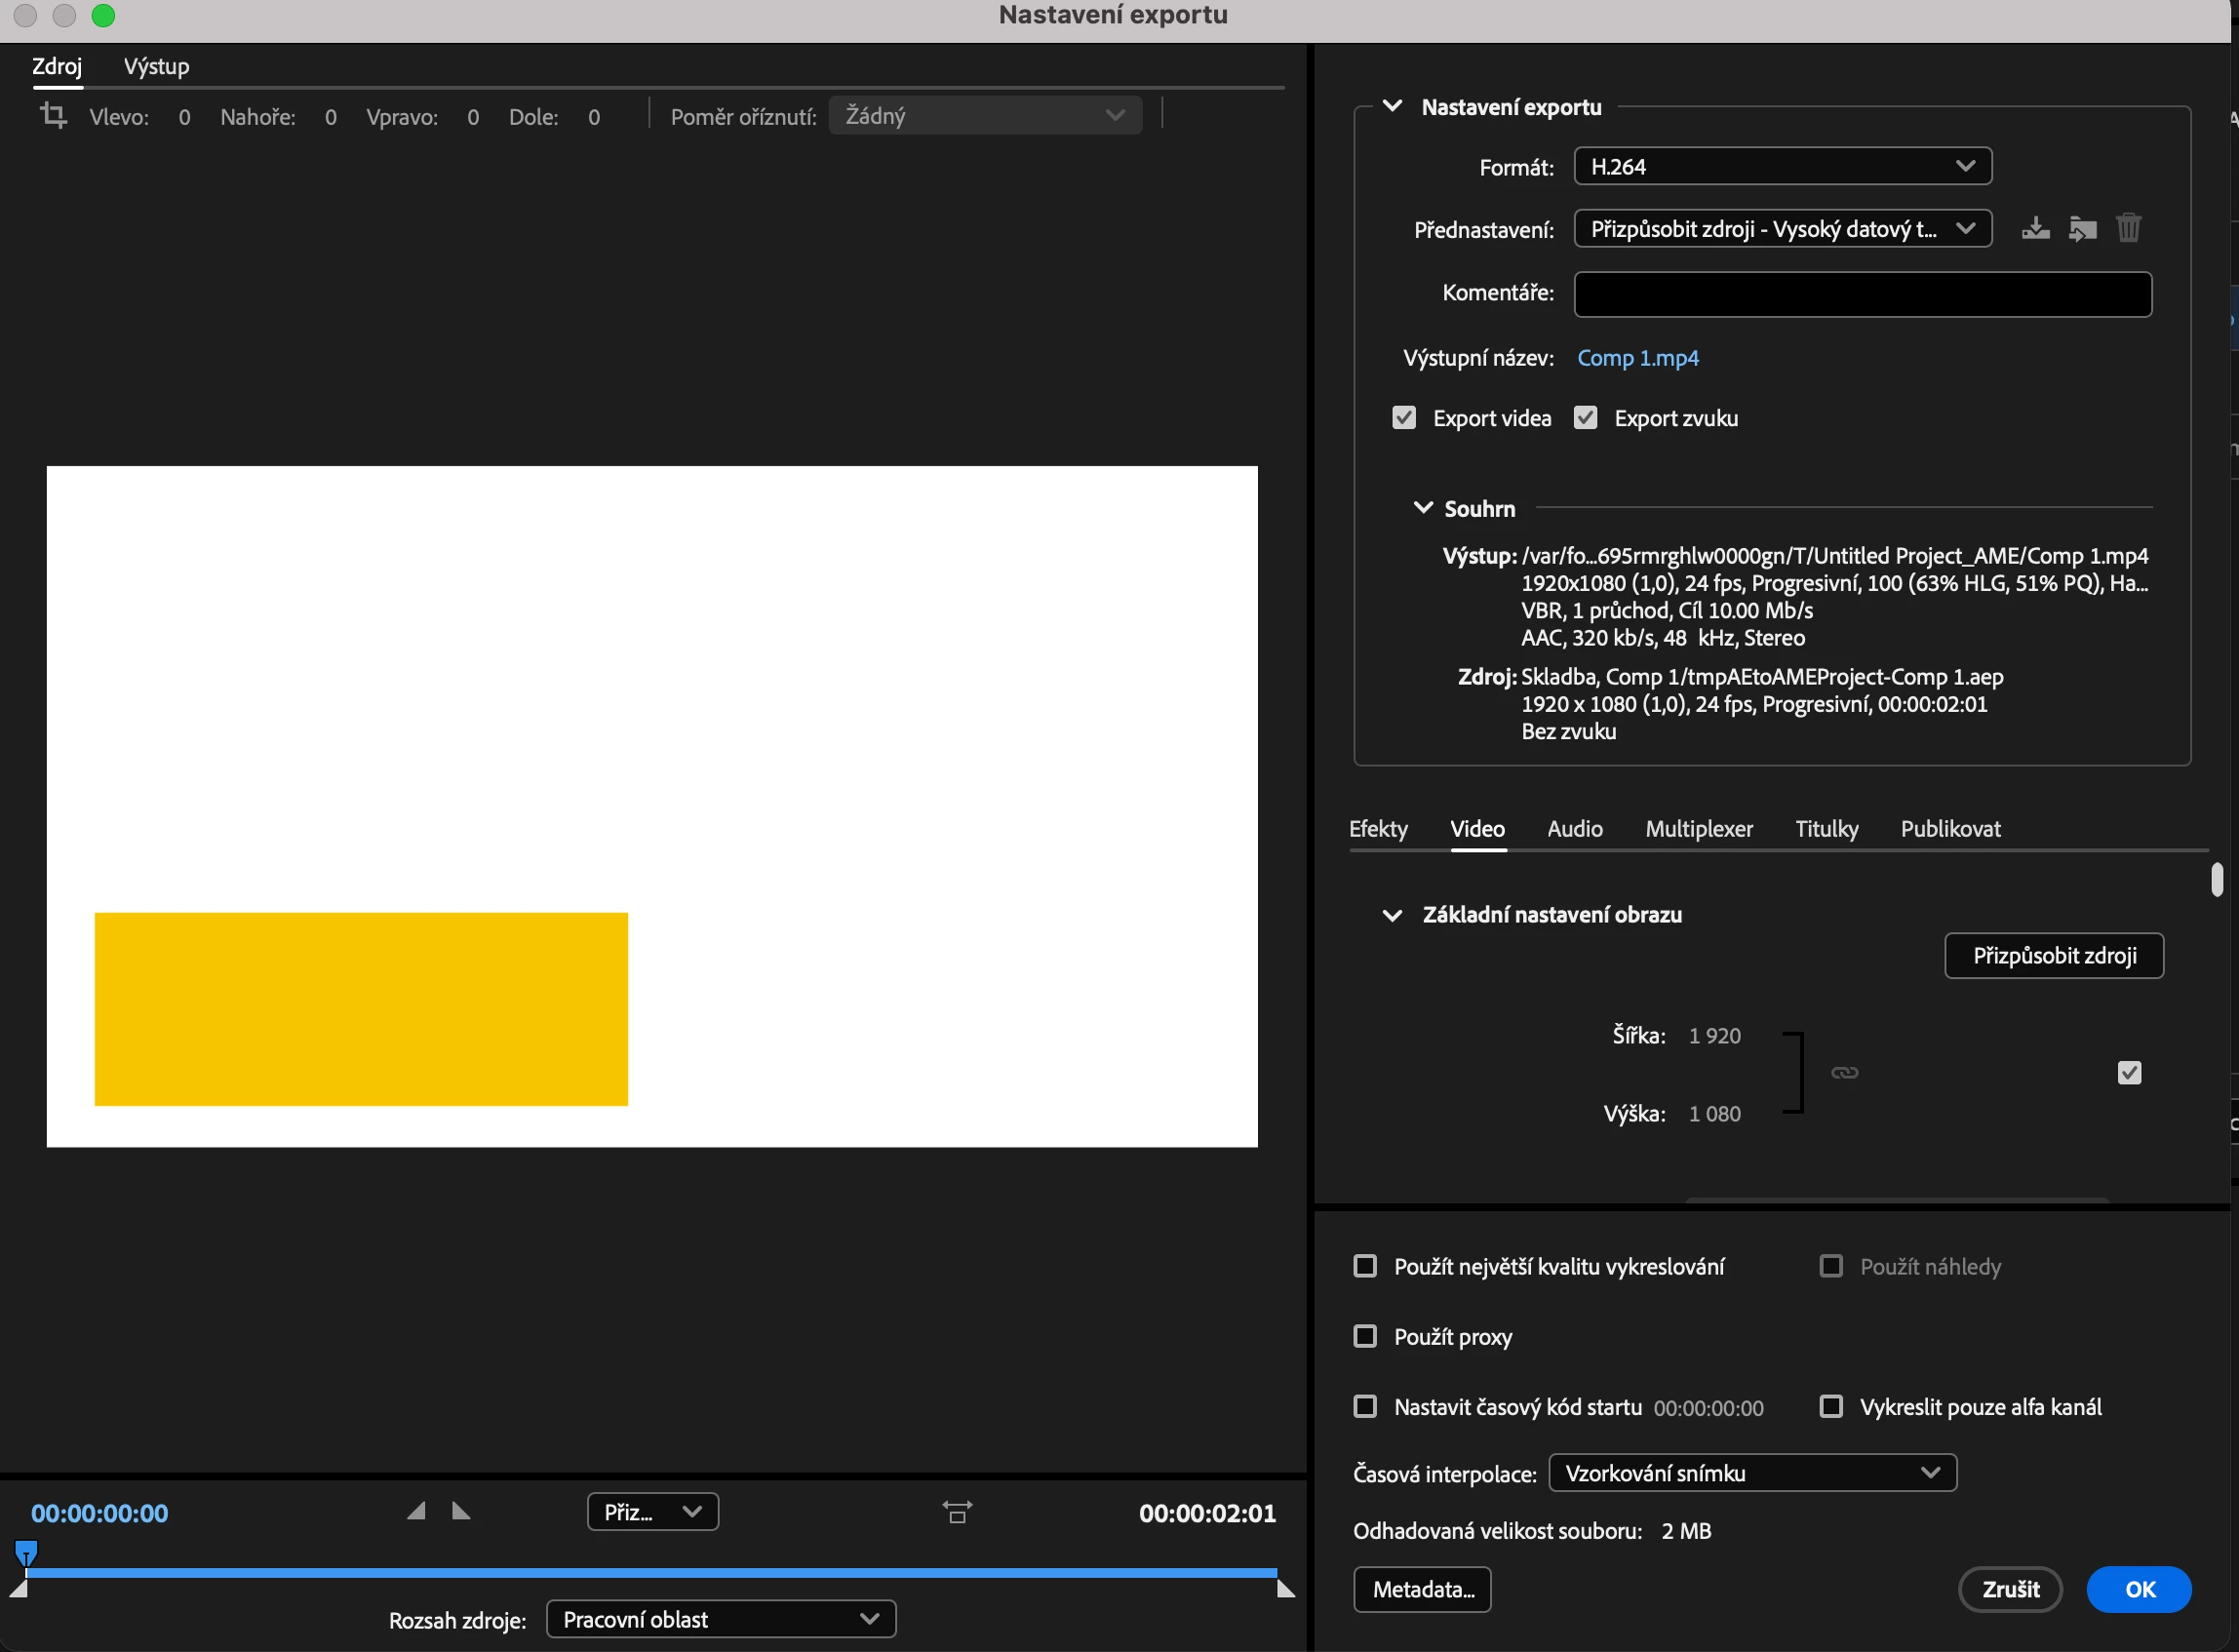Click the save preset icon

[2035, 229]
